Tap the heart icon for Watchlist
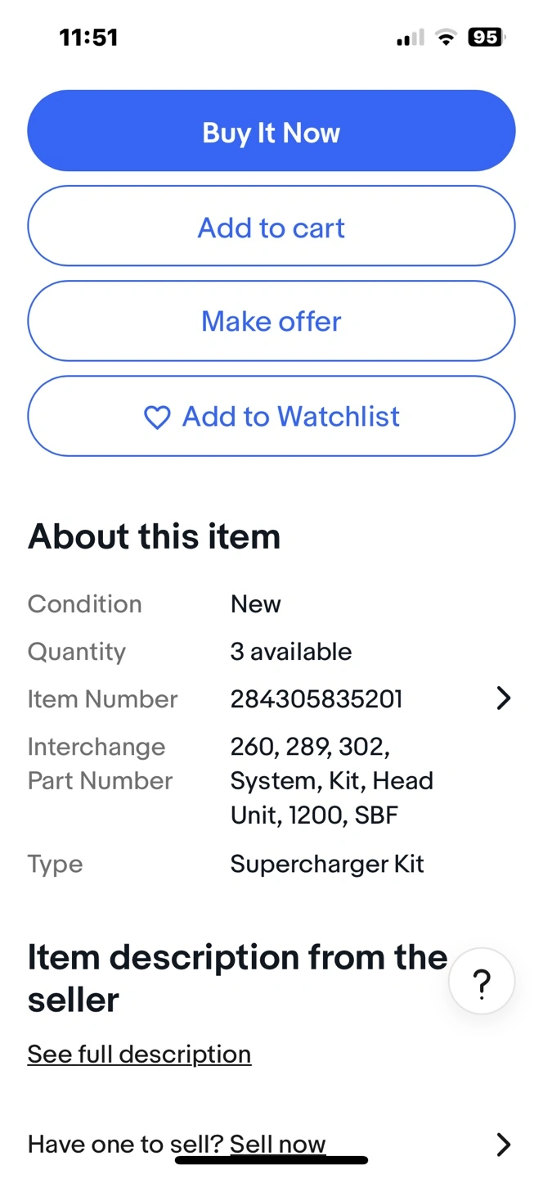Screen dimensions: 543x1179 point(157,418)
